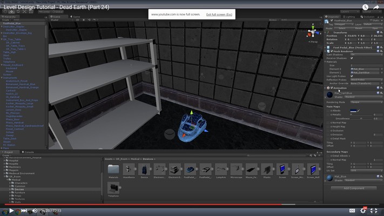Click the scene orientation gizmo
Viewport: 384px width, 216px height.
(x=313, y=31)
